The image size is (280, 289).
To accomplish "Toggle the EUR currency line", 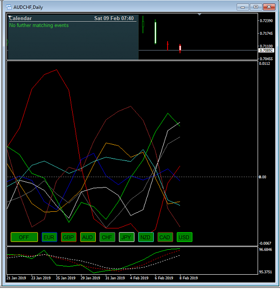I will click(x=49, y=237).
